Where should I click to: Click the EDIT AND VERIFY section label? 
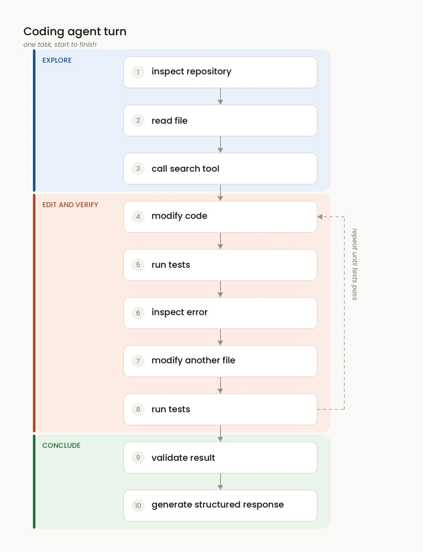point(70,204)
